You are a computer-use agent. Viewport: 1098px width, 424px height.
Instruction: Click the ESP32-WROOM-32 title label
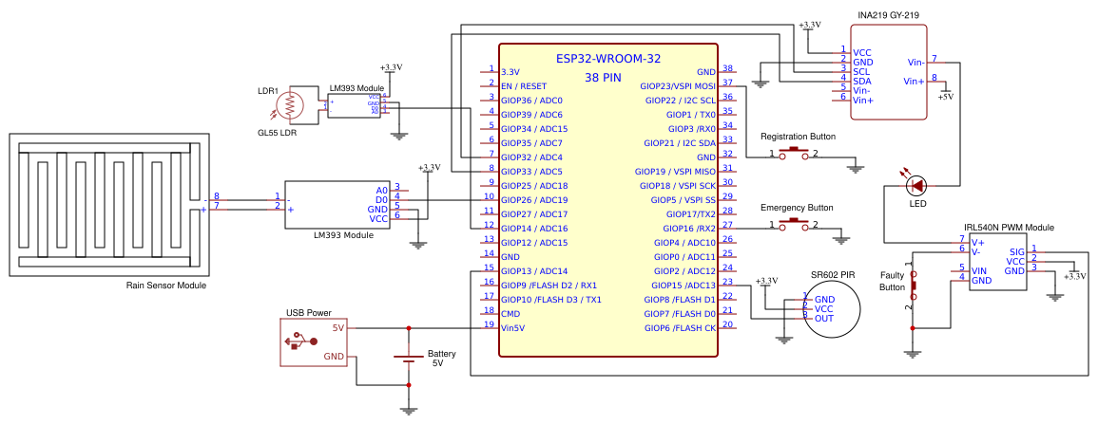(607, 60)
